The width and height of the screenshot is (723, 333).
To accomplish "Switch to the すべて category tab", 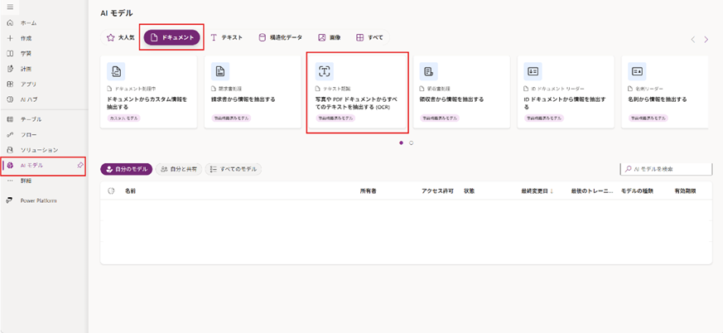I will [x=370, y=38].
